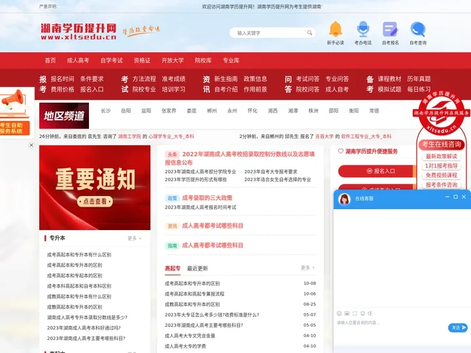The height and width of the screenshot is (353, 471).
Task: Open the 重要通知 点击查看 banner
Action: [x=95, y=188]
